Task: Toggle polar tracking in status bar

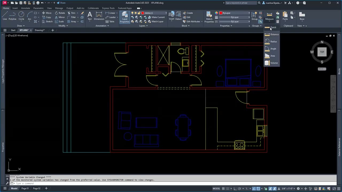Action: 239,189
